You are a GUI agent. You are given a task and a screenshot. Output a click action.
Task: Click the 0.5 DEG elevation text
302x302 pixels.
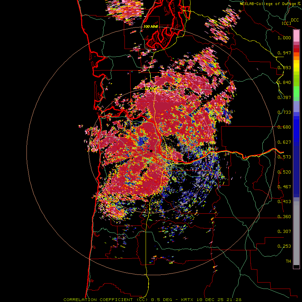click(161, 300)
